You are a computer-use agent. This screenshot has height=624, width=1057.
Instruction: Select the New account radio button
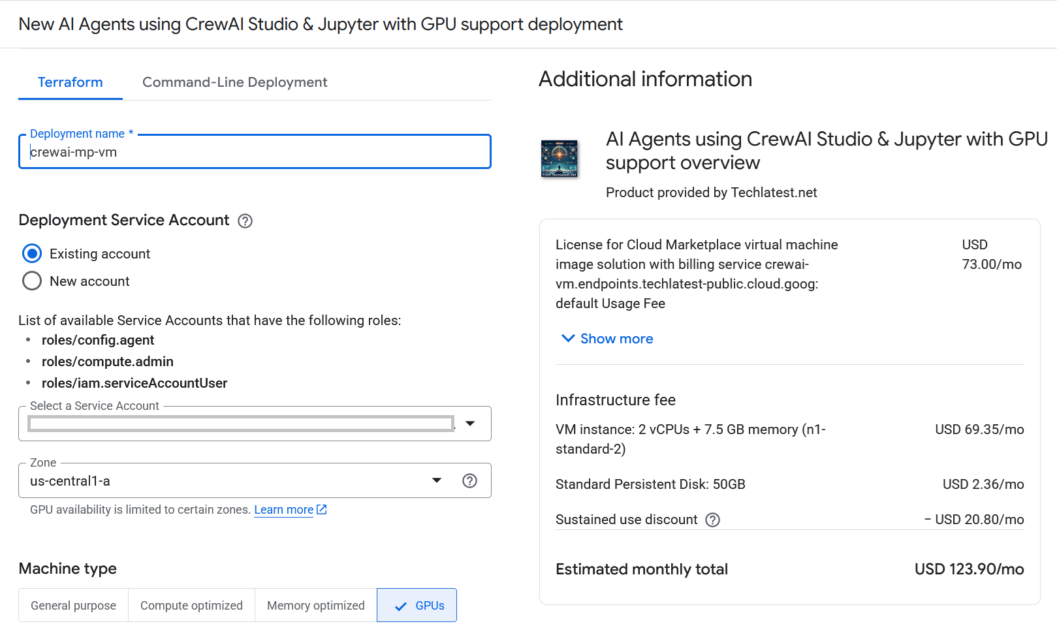click(x=32, y=281)
